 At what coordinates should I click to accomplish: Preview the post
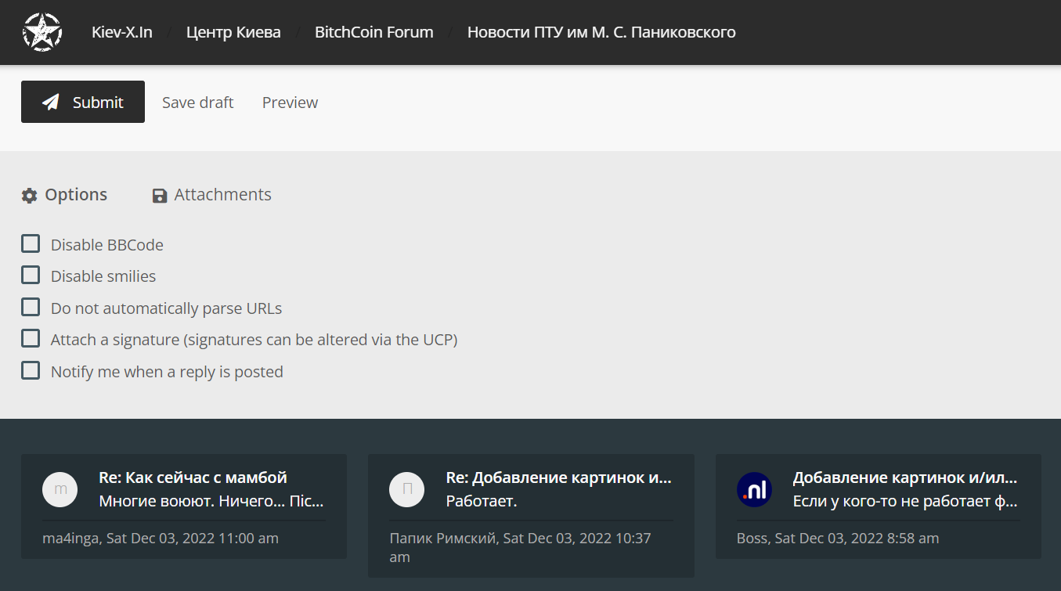tap(290, 103)
